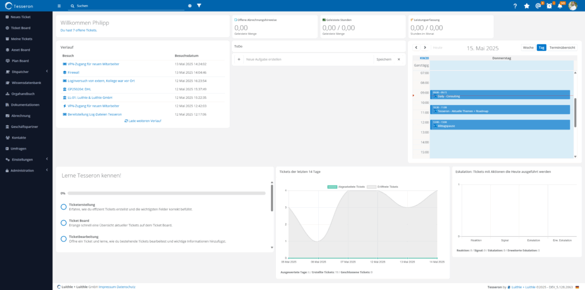Click the filter funnel icon

pos(199,6)
